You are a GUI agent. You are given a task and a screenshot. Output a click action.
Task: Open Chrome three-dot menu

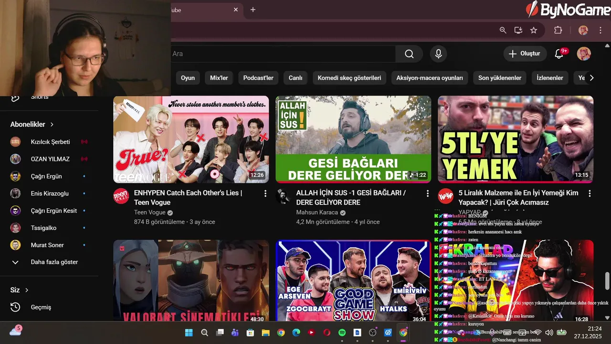(x=600, y=30)
